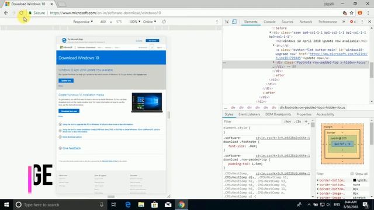Click the black rgb color swatch
This screenshot has width=374, height=210.
pos(355,180)
